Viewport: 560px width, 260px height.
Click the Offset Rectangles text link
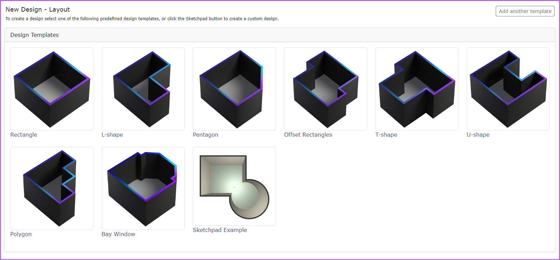pos(308,135)
